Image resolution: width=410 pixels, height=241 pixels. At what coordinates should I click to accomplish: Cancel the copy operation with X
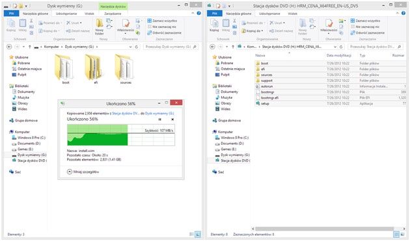(x=172, y=120)
